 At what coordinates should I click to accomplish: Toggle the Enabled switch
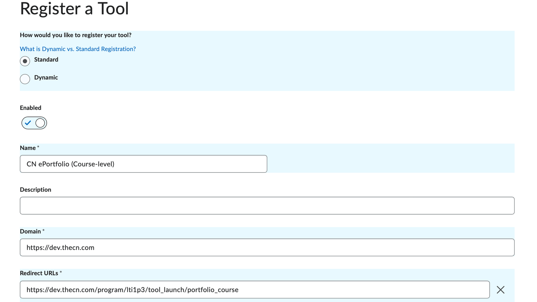click(34, 123)
